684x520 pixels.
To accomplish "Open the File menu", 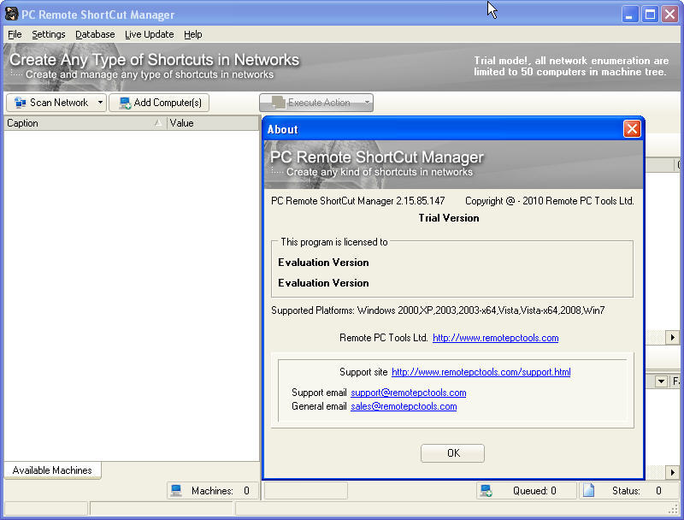I will [15, 34].
